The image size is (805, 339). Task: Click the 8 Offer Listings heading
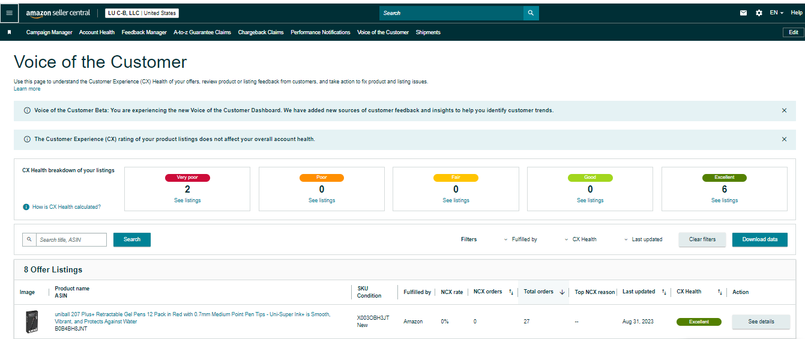point(53,270)
